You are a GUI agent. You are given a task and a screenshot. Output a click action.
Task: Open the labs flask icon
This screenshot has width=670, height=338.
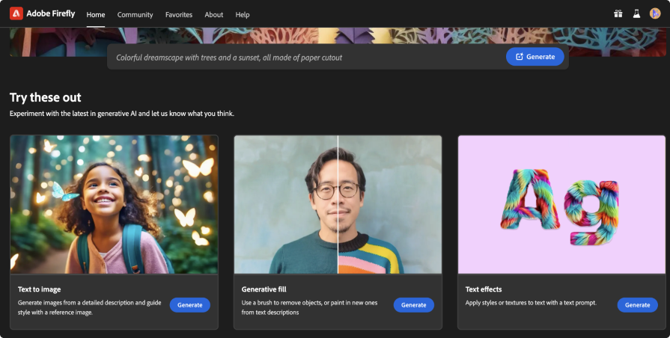coord(636,13)
